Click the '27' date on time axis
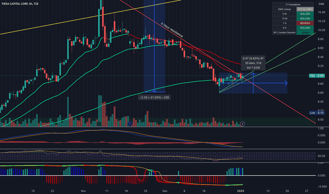 tap(306, 191)
